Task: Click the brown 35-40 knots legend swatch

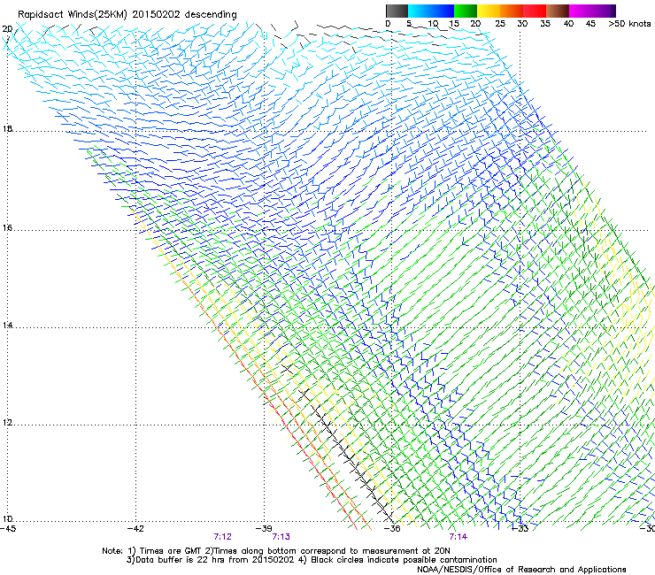Action: pos(558,11)
